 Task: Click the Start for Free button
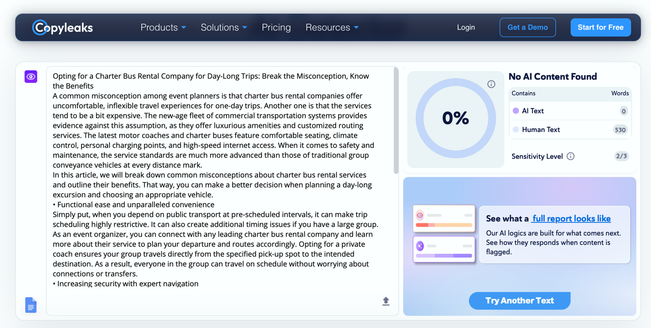pyautogui.click(x=601, y=27)
